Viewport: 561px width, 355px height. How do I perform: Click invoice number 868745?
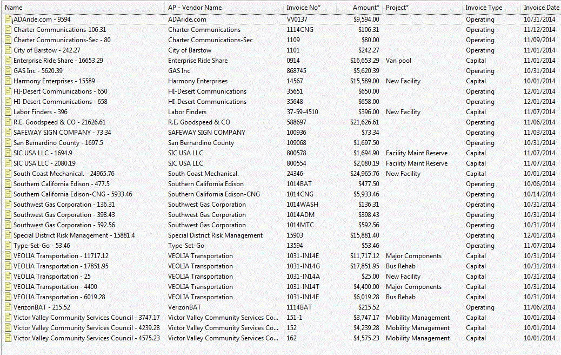(296, 71)
